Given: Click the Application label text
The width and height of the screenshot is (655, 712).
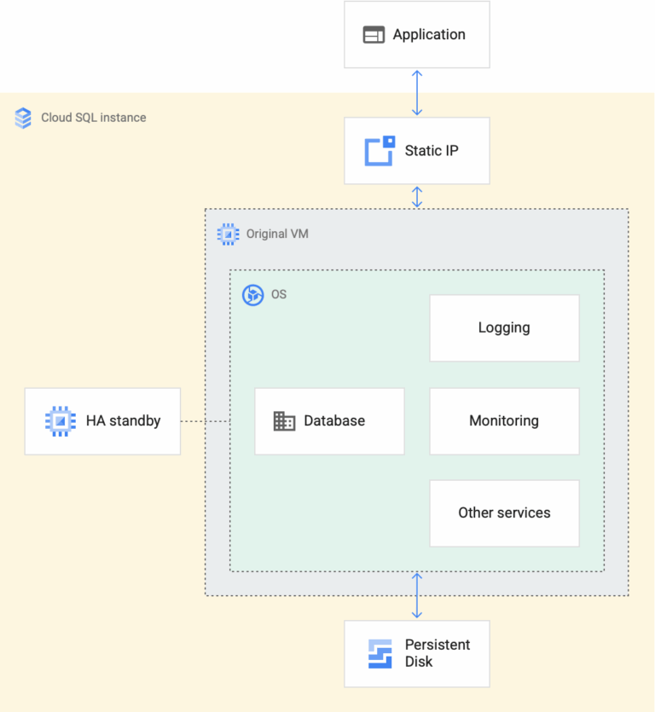Looking at the screenshot, I should (429, 35).
